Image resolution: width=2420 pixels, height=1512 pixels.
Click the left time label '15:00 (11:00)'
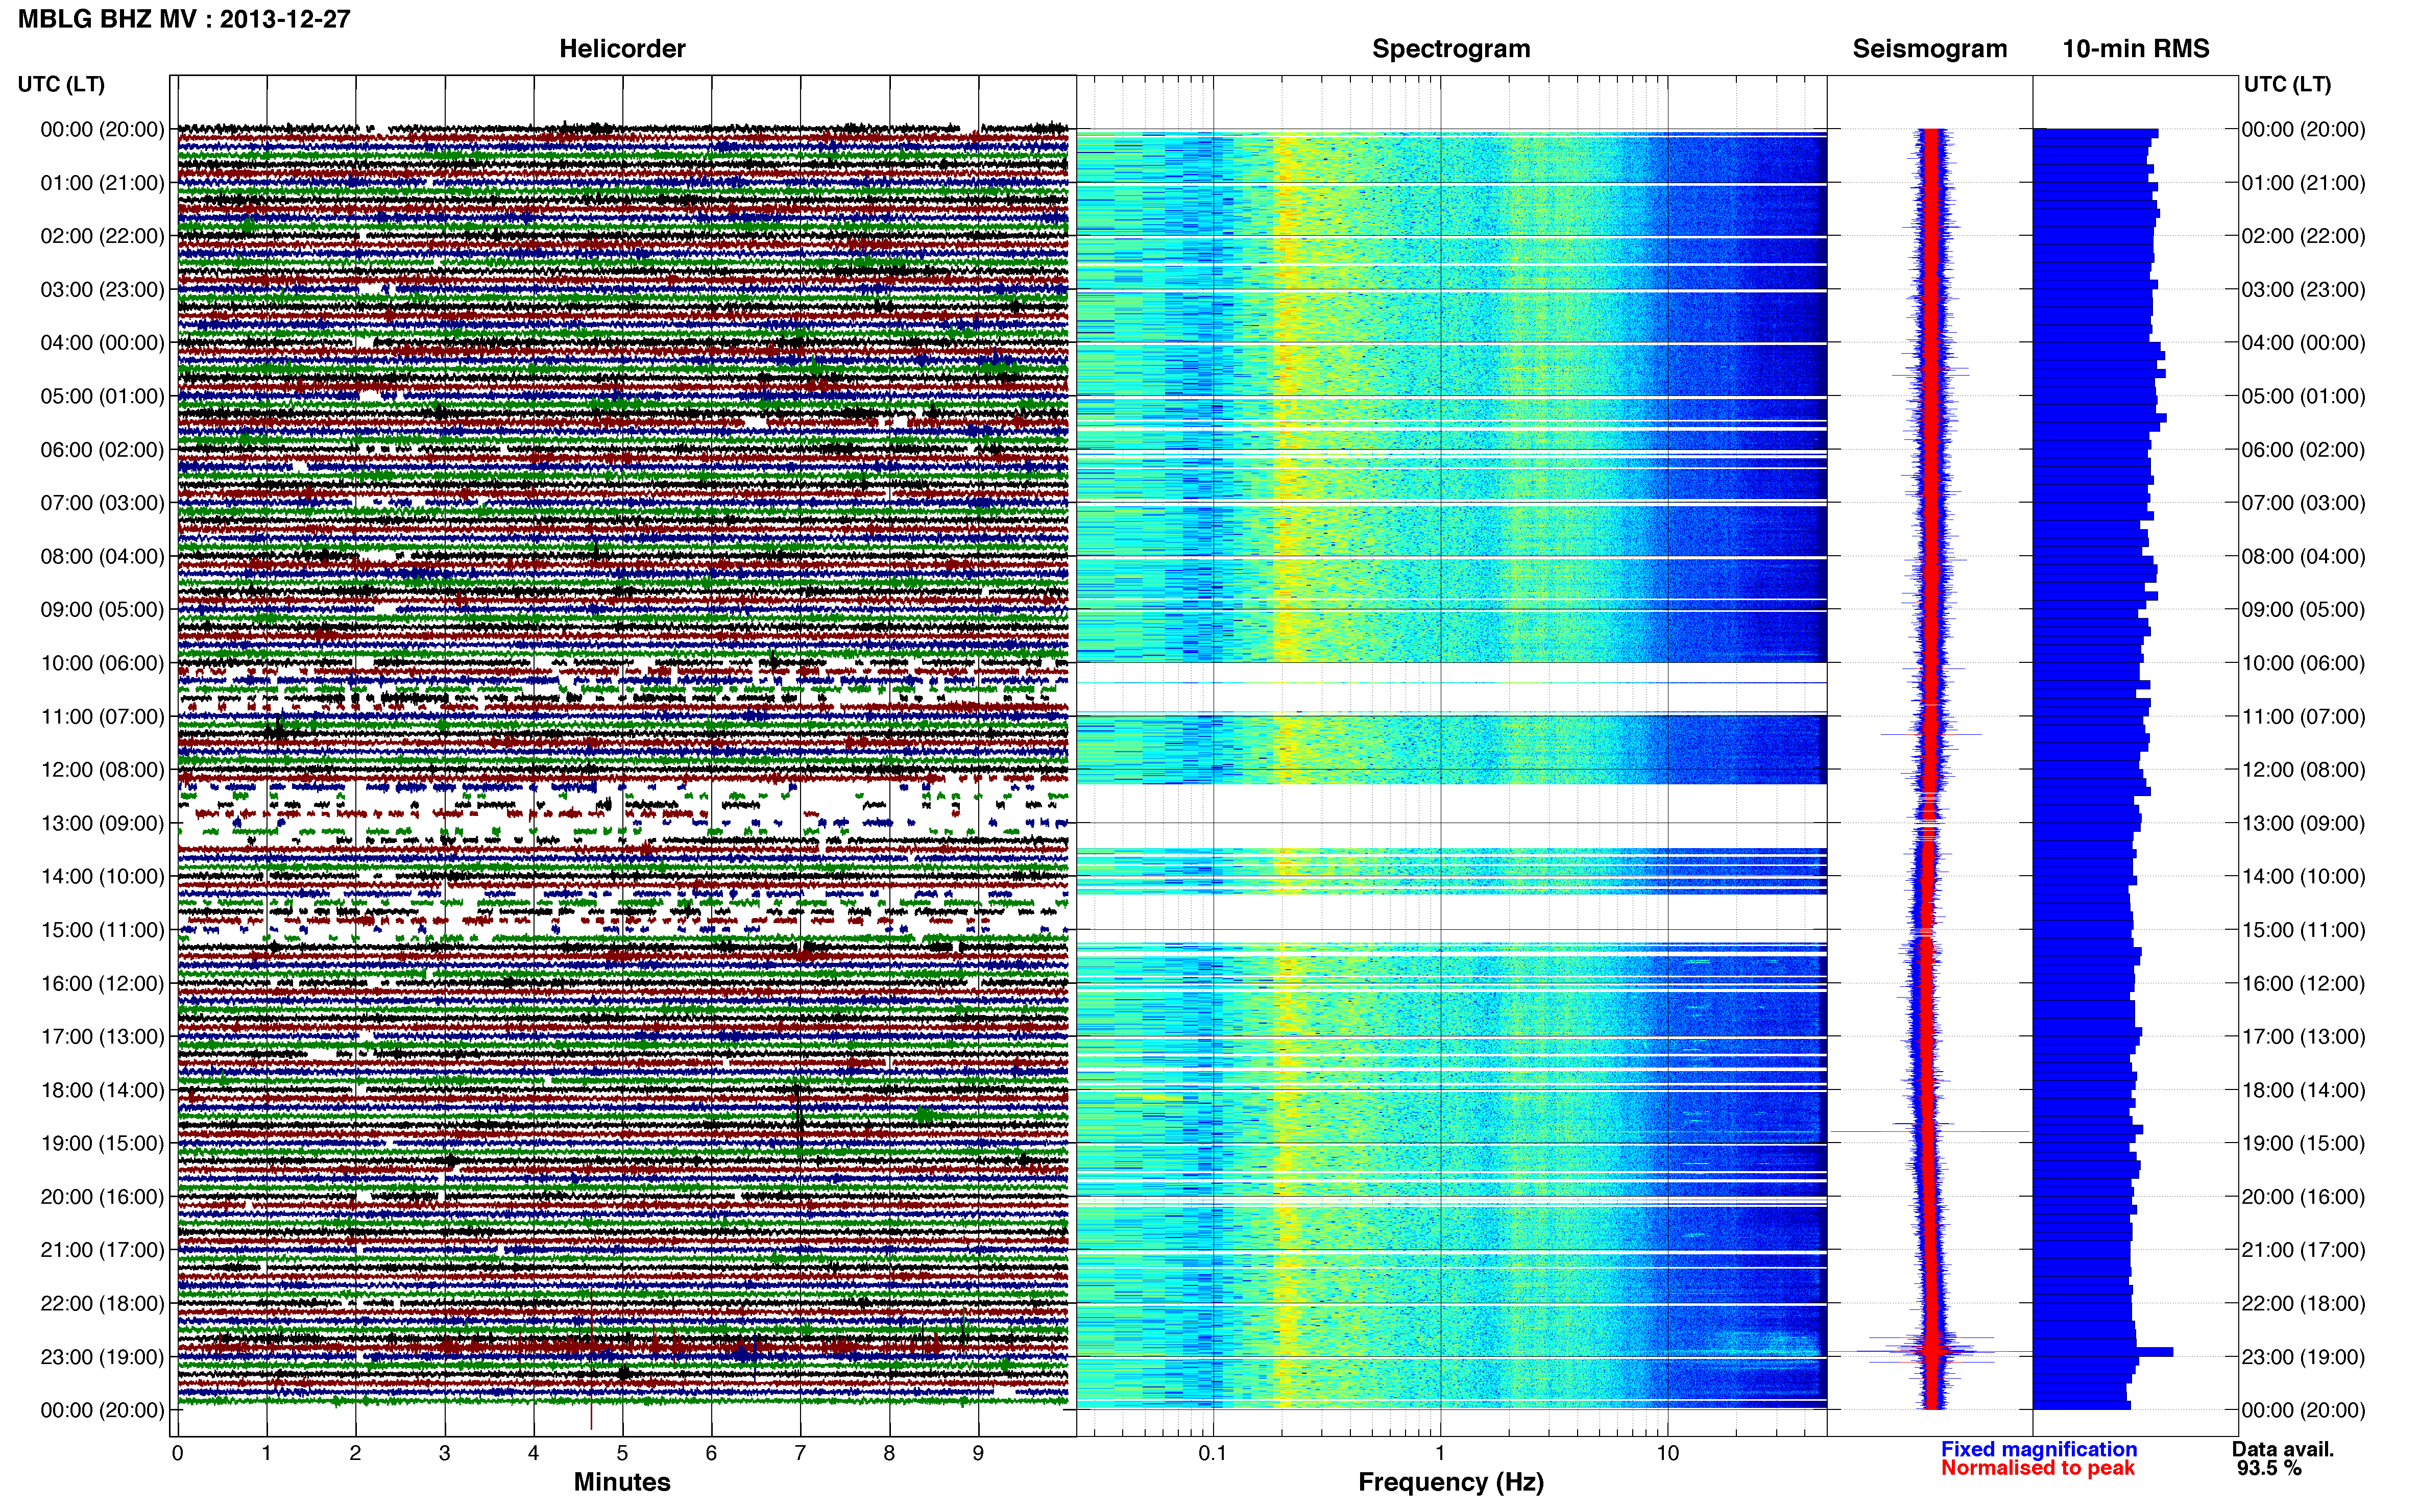click(x=102, y=930)
